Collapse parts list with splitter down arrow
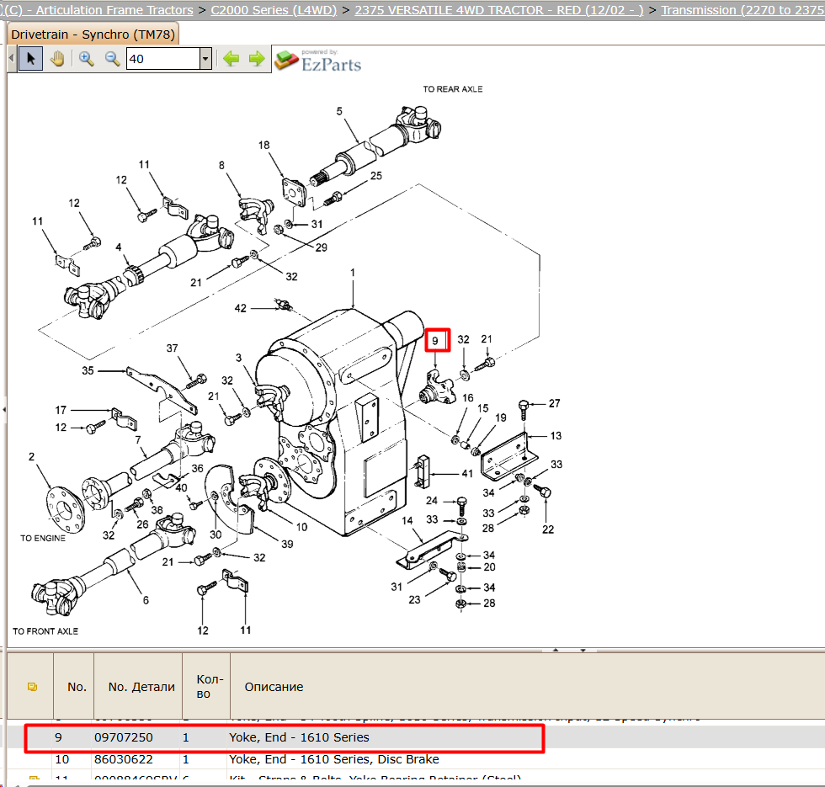This screenshot has width=825, height=787. [583, 650]
